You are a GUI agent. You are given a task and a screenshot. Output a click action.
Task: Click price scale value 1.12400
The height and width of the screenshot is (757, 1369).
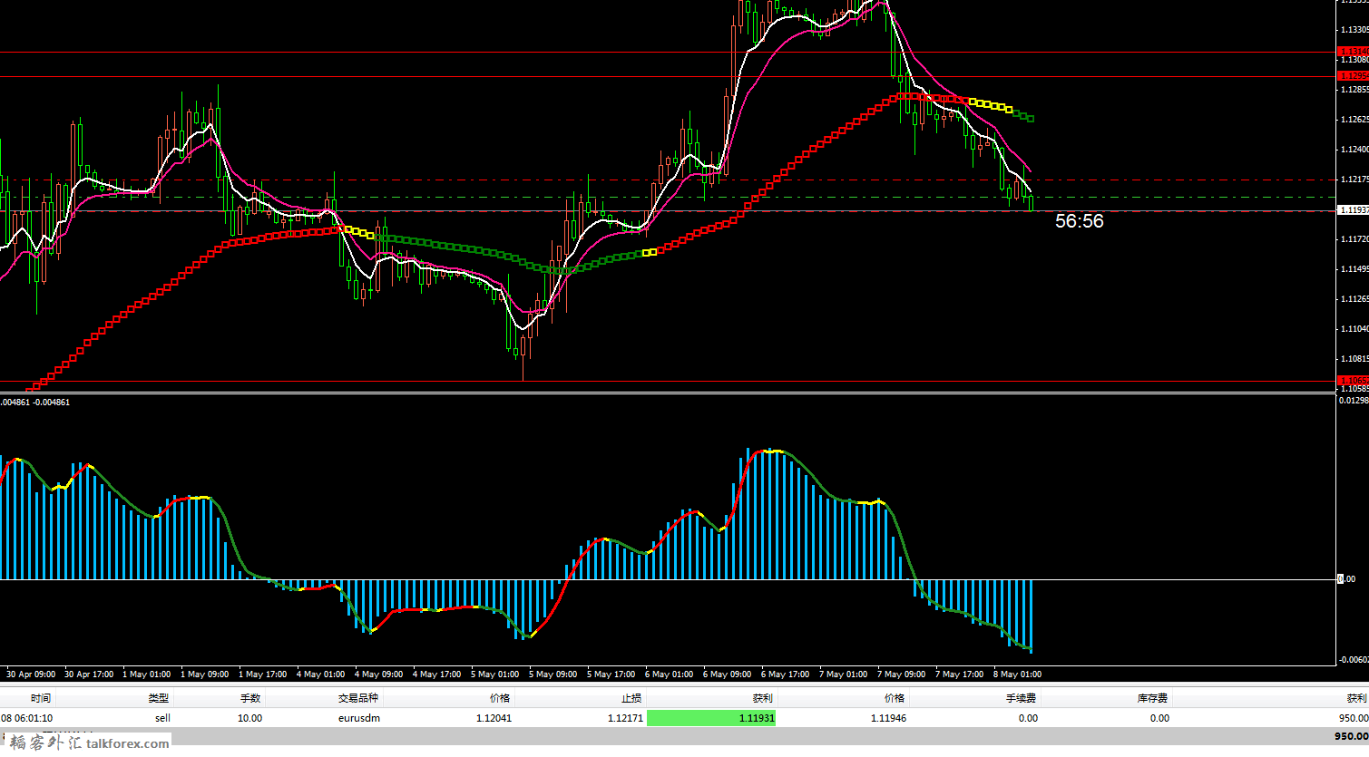click(1354, 150)
